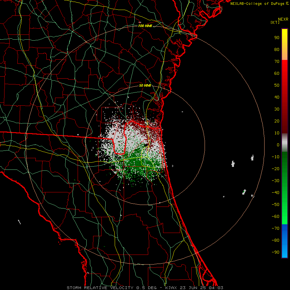Click the 20 value on the velocity scale

click(x=277, y=121)
